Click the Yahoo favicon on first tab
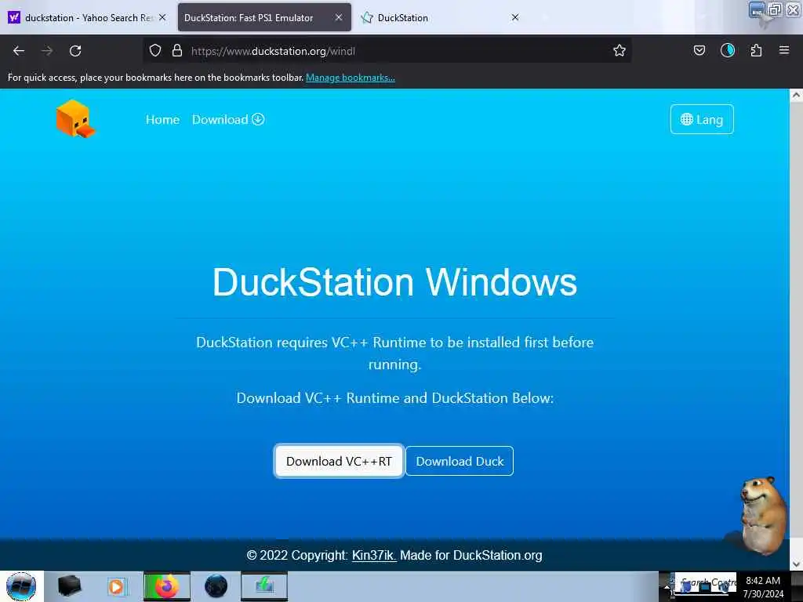The height and width of the screenshot is (602, 803). coord(14,17)
